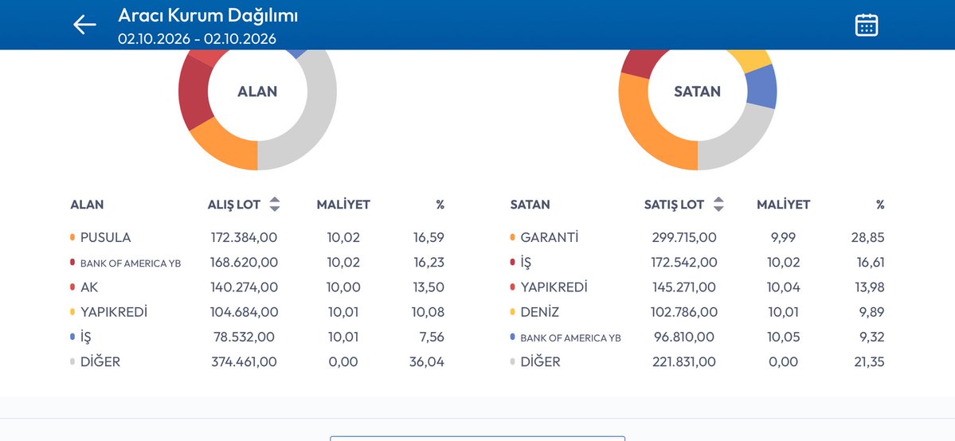Sort by ALIŞ LOT arrows
Viewport: 955px width, 441px height.
pos(275,204)
